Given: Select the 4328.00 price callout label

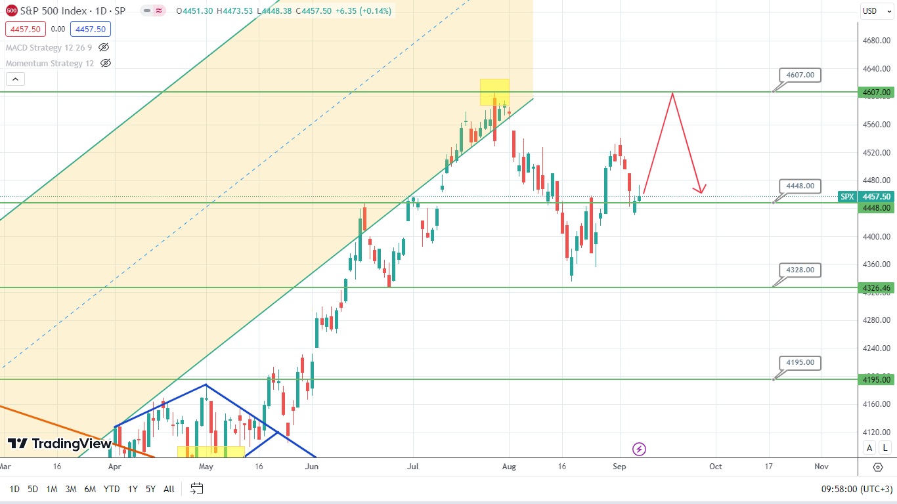Looking at the screenshot, I should (x=800, y=270).
